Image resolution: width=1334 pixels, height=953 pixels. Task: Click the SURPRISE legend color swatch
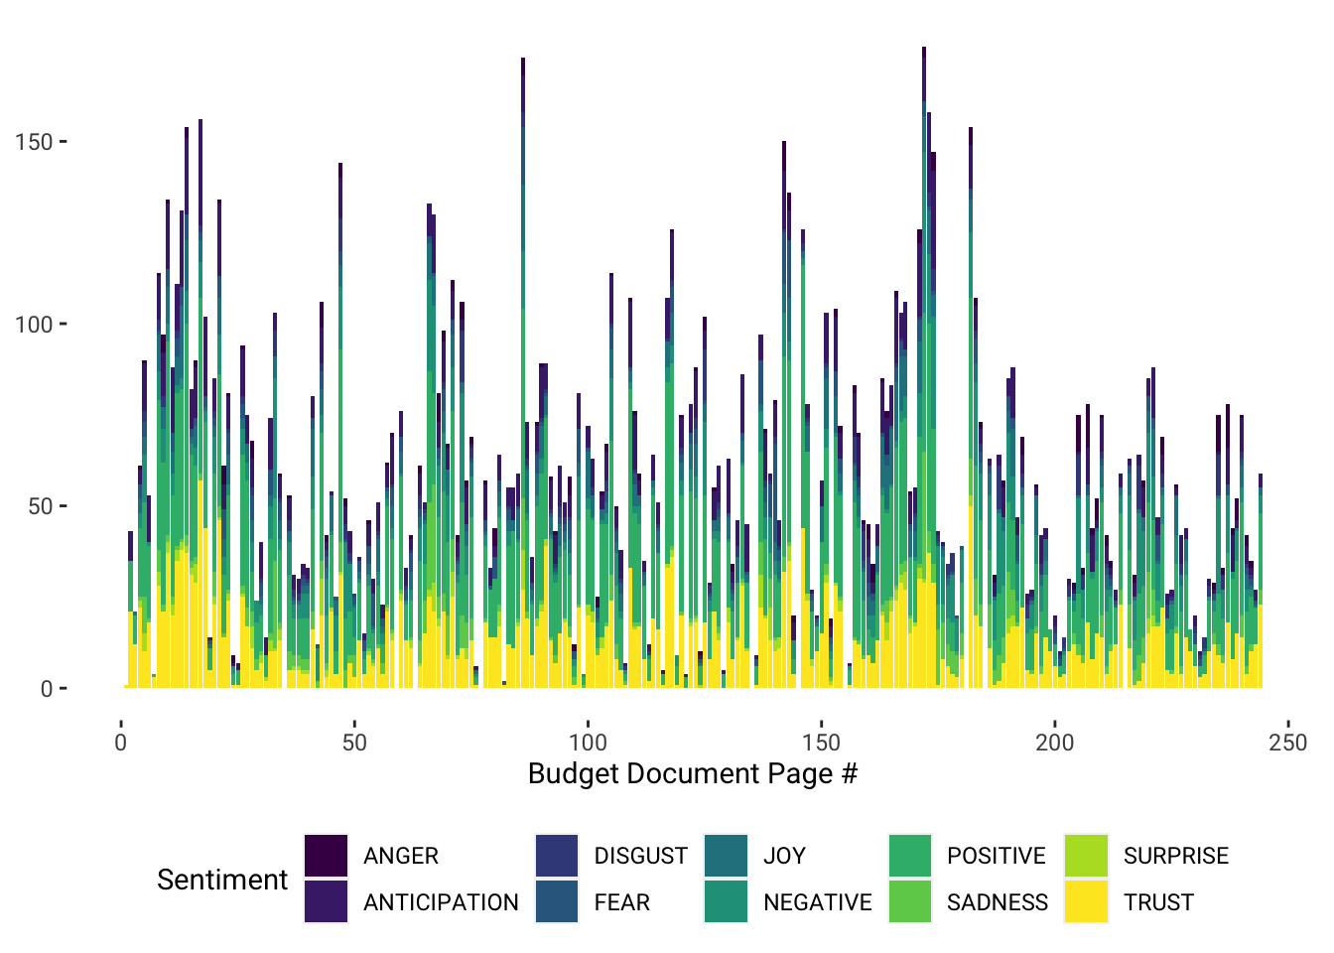pyautogui.click(x=1086, y=856)
